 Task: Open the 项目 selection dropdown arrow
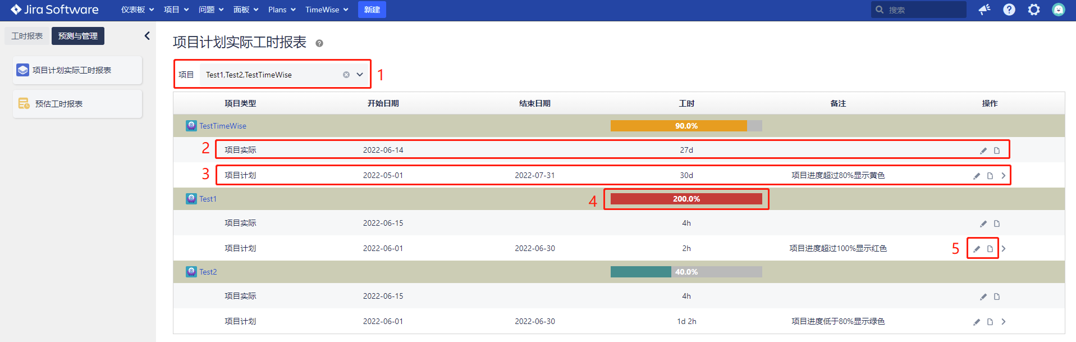click(360, 75)
